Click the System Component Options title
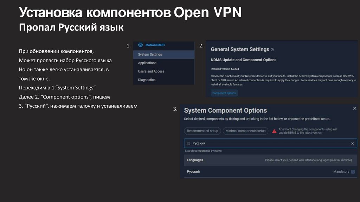360x202 pixels. point(225,111)
